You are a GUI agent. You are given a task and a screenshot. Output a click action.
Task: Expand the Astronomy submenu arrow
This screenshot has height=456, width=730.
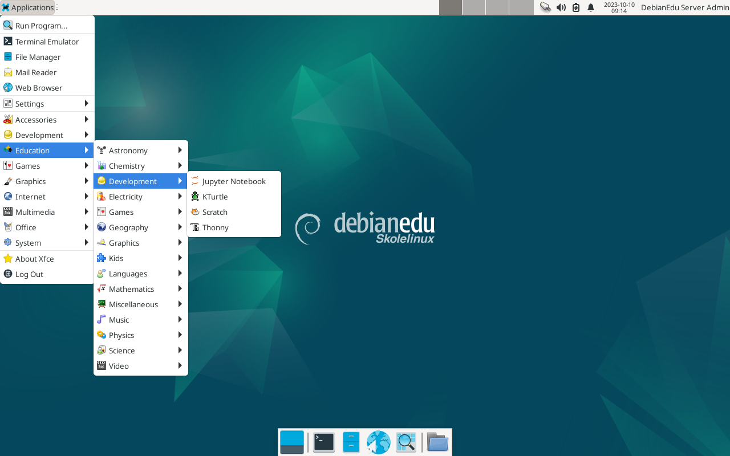(x=180, y=150)
